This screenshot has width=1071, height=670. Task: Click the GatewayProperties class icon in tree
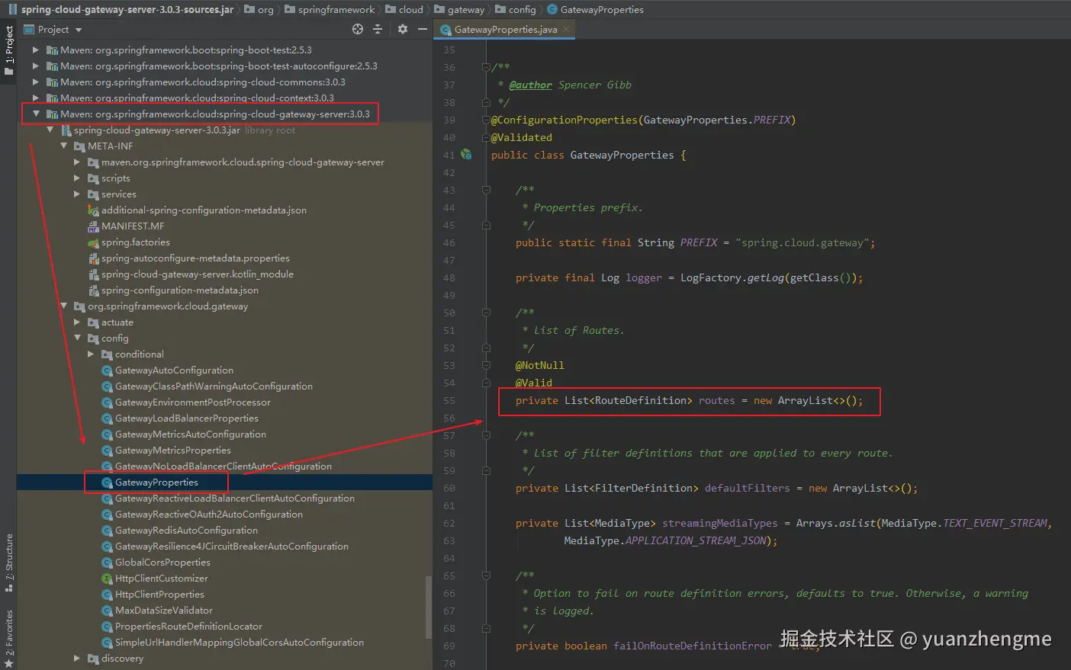[x=107, y=482]
